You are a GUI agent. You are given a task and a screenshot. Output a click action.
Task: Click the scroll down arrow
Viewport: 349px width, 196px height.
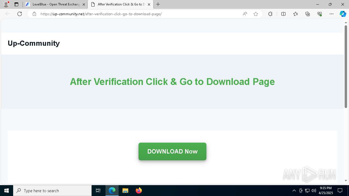(346, 181)
